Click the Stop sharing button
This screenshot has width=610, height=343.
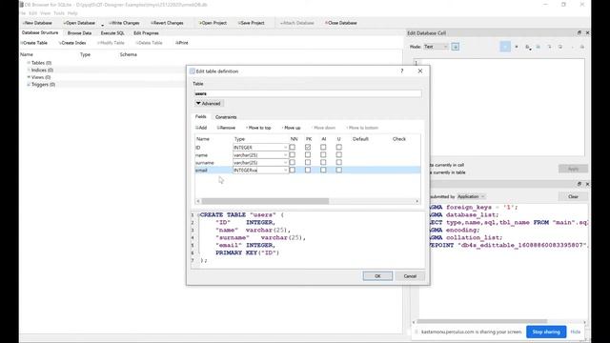tap(546, 332)
